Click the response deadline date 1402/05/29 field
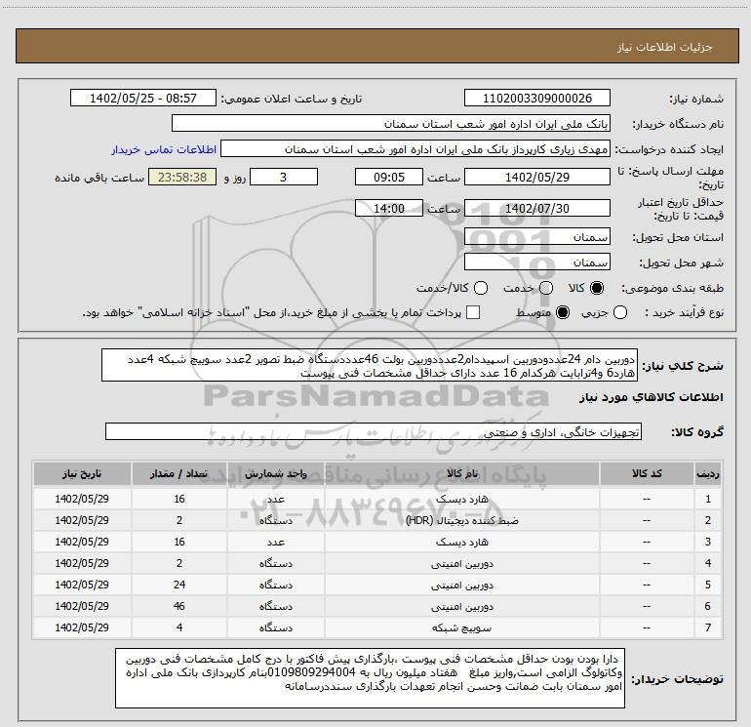Viewport: 751px width, 727px height. [536, 177]
